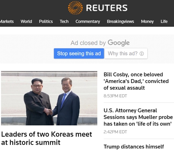
Task: Read Leaders of two Koreas meet headline
Action: tap(46, 138)
